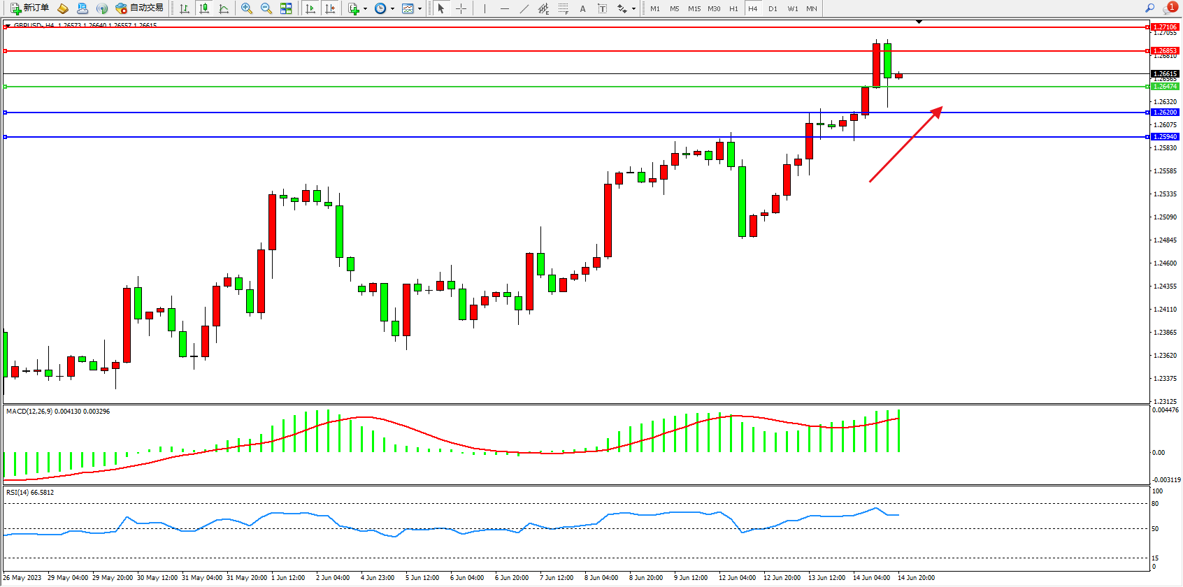Toggle AutoTrading (自动交易) button
This screenshot has width=1183, height=587.
(x=139, y=8)
